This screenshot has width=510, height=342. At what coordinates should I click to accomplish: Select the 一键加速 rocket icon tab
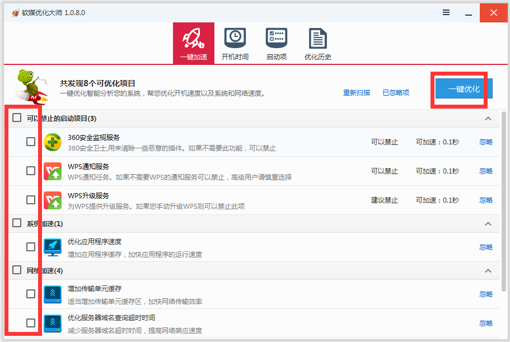(193, 42)
